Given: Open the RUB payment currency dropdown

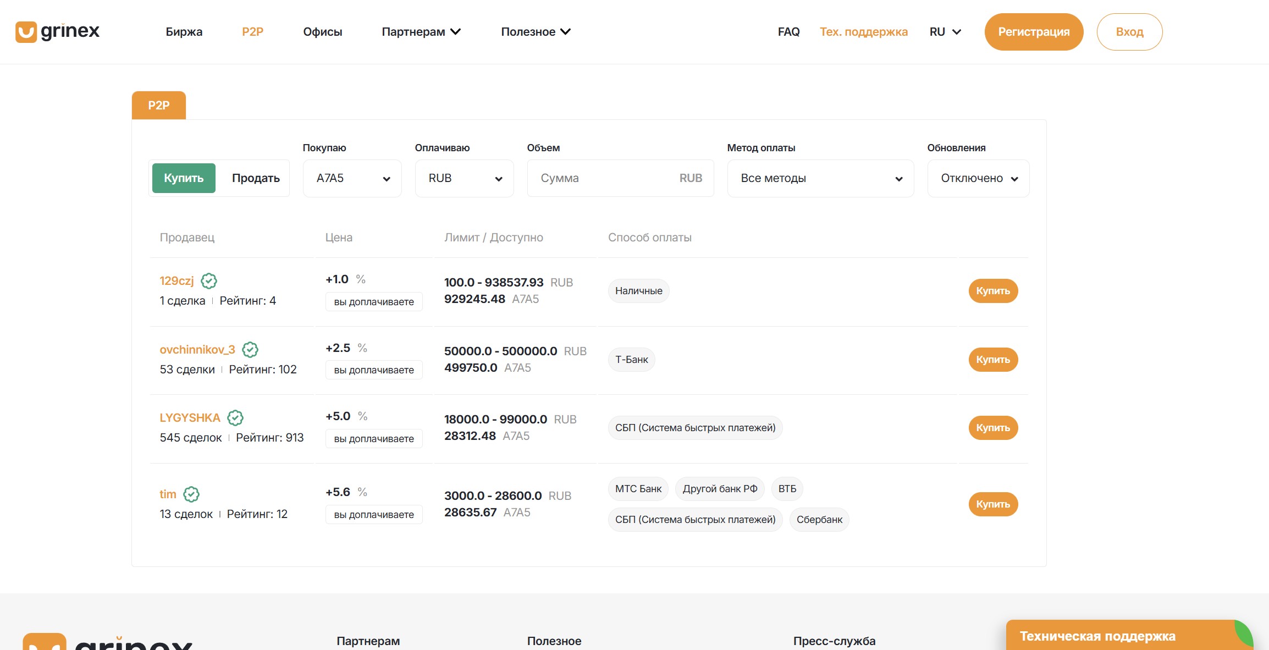Looking at the screenshot, I should coord(465,178).
